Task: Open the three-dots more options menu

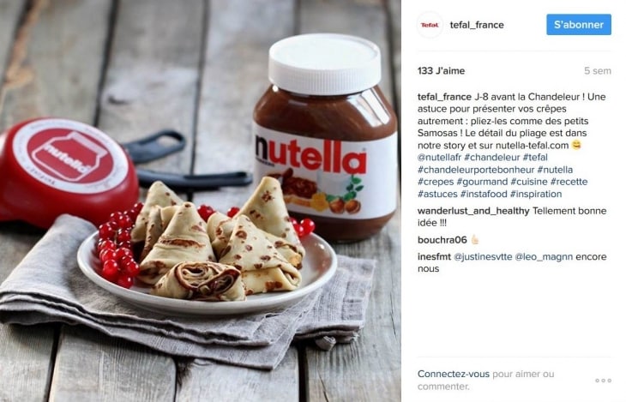Action: click(x=603, y=381)
